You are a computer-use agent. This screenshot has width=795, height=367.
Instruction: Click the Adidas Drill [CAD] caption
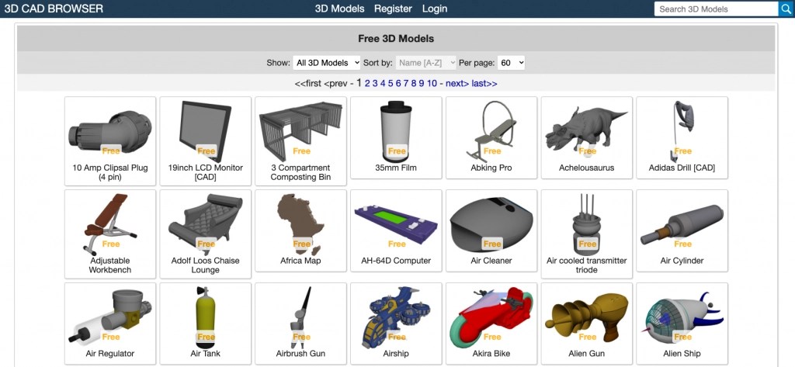682,168
